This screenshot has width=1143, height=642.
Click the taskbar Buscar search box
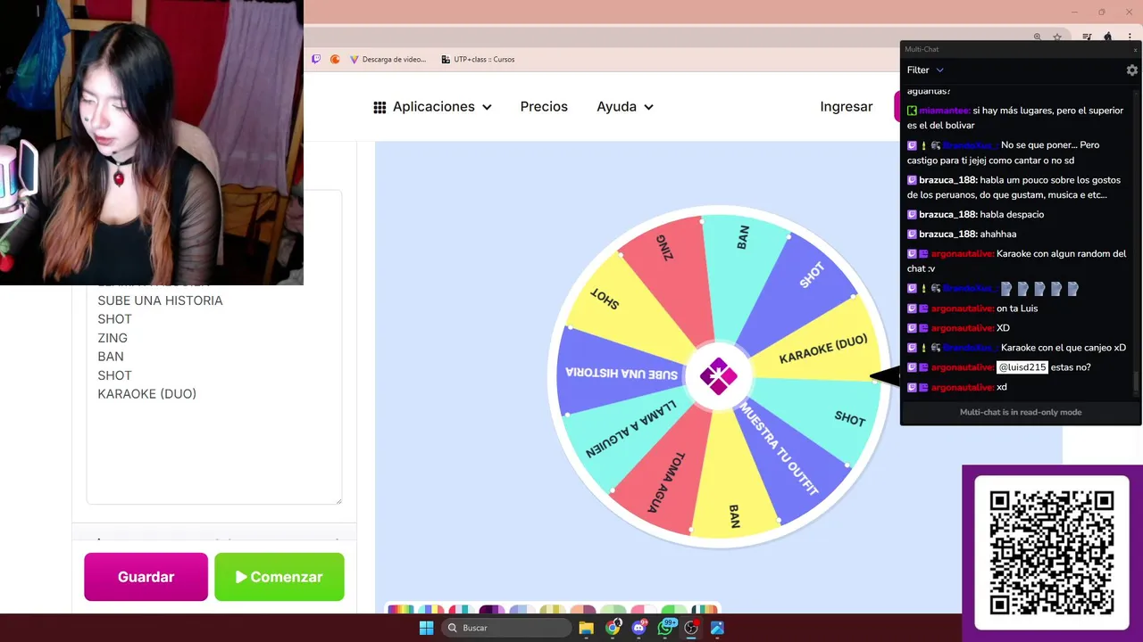coord(506,628)
